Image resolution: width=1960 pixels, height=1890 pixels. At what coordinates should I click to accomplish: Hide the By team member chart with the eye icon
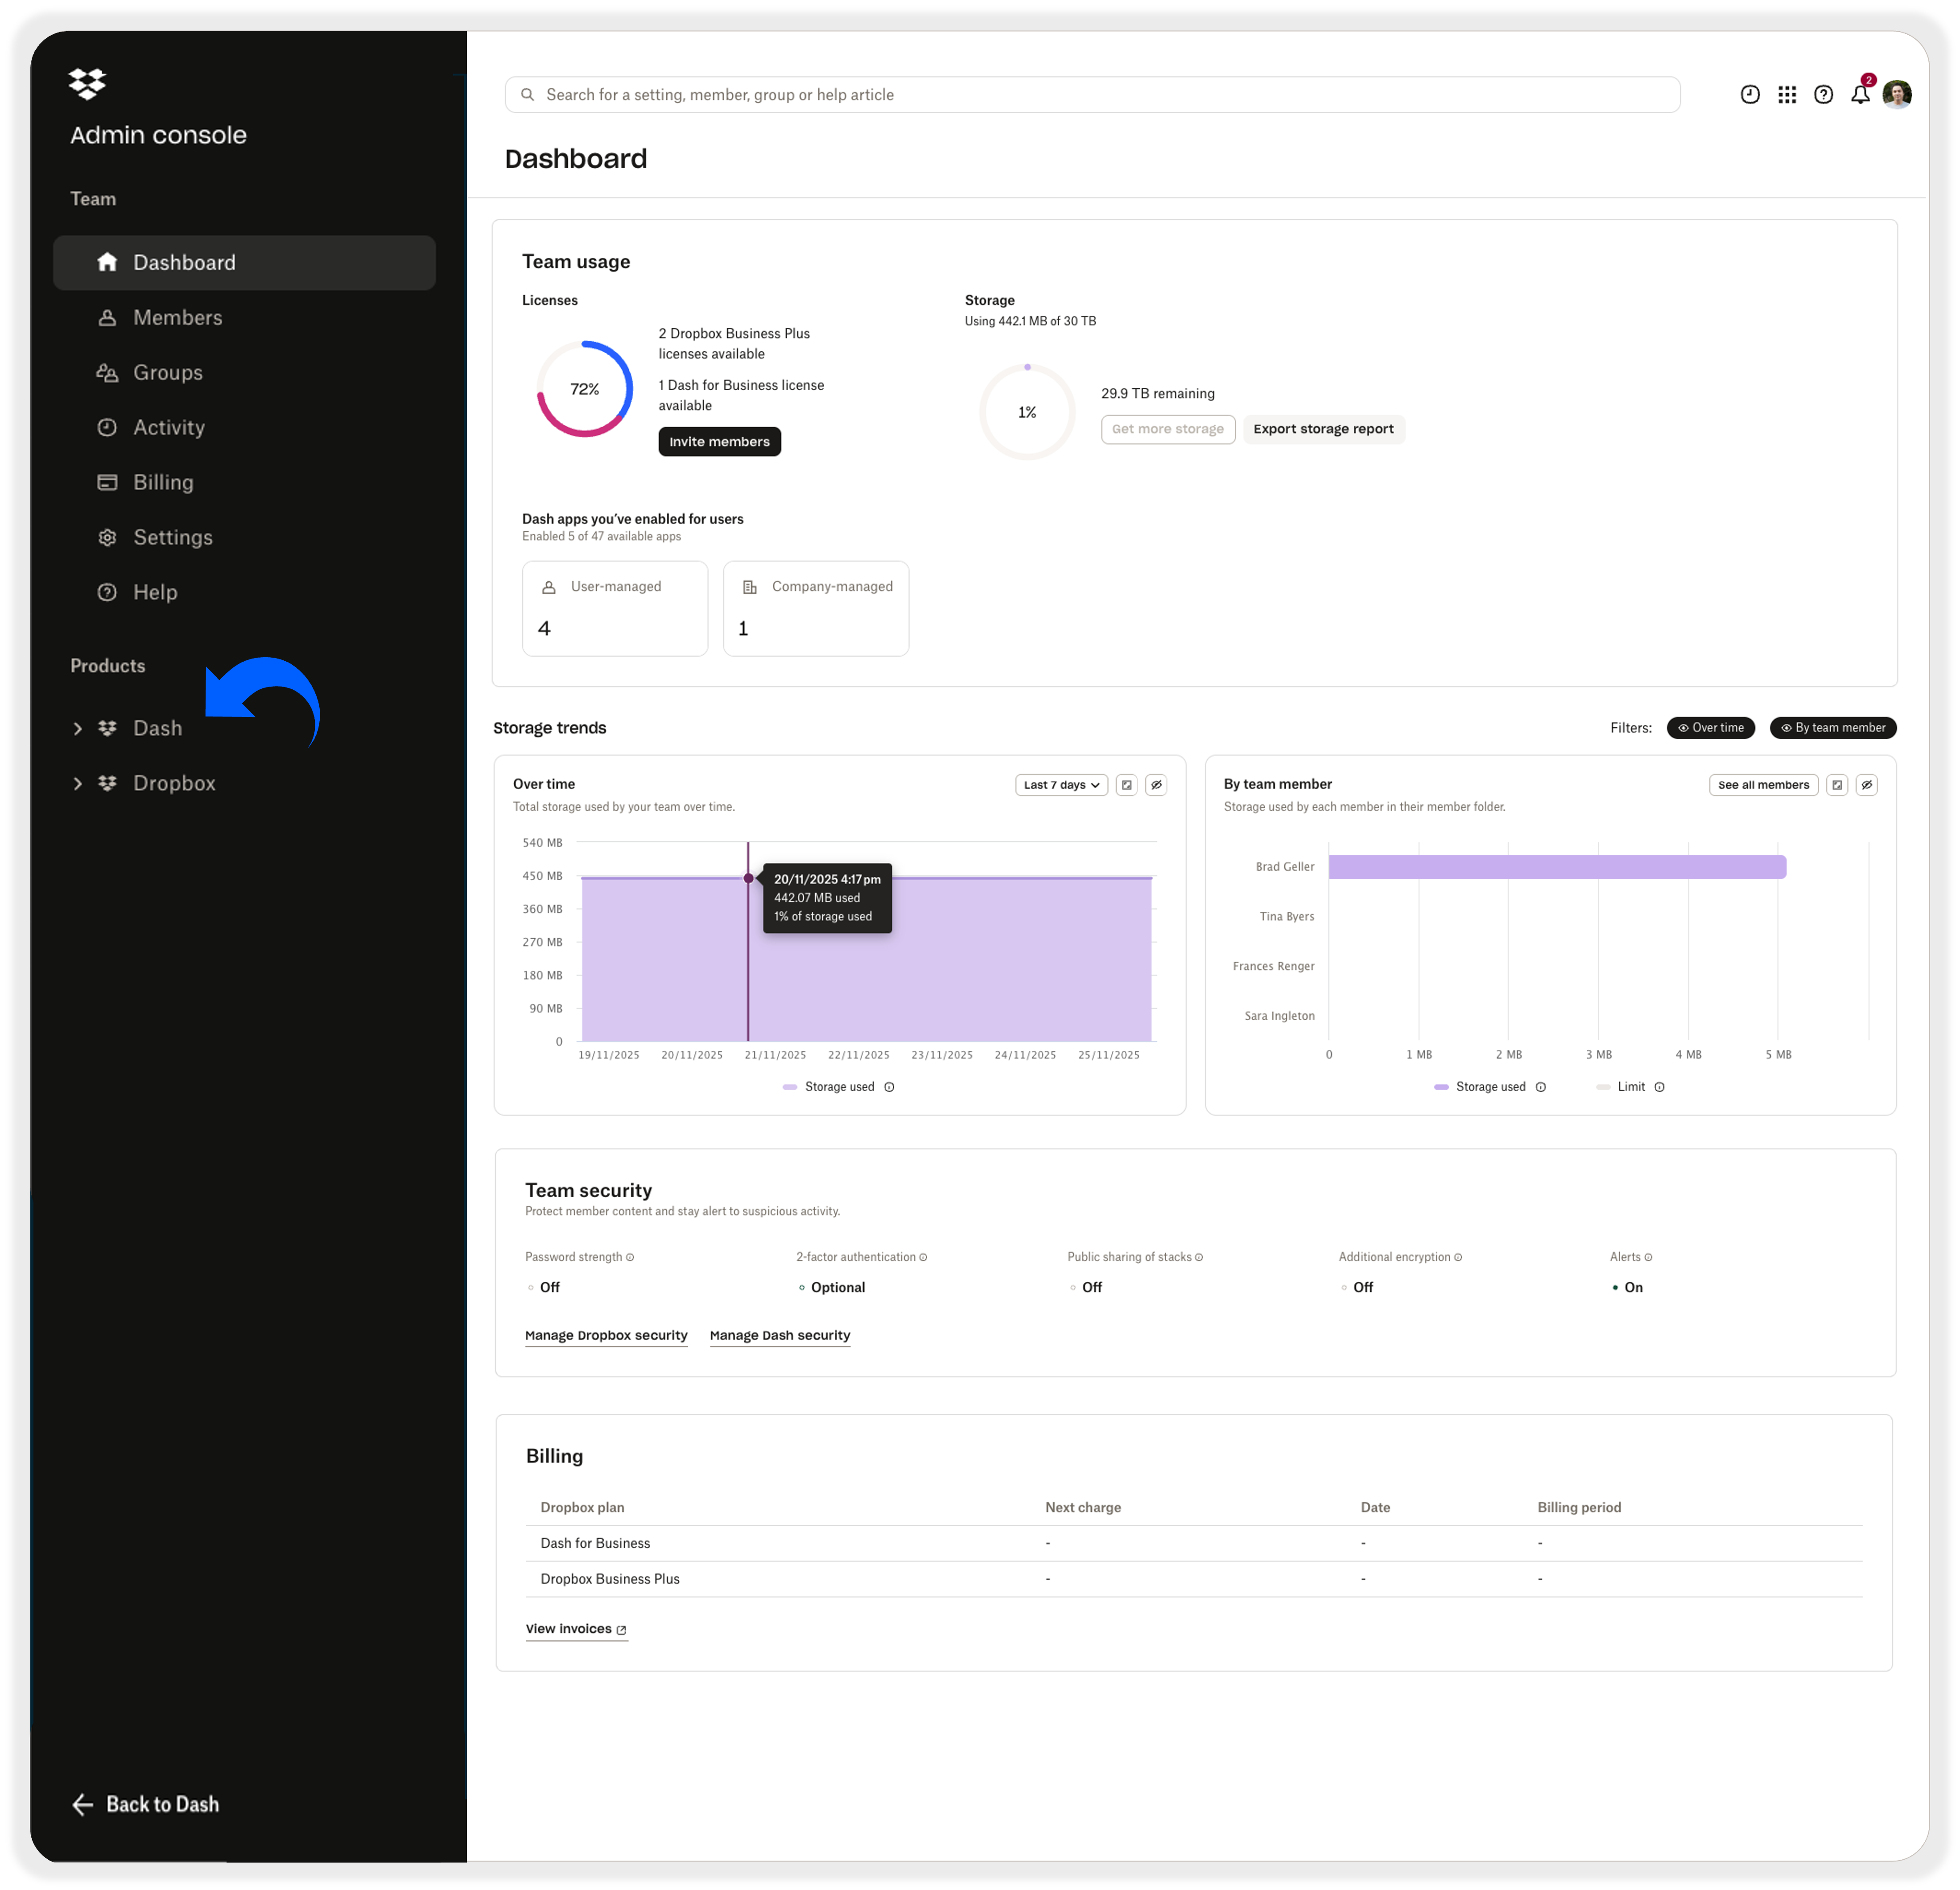coord(1867,785)
